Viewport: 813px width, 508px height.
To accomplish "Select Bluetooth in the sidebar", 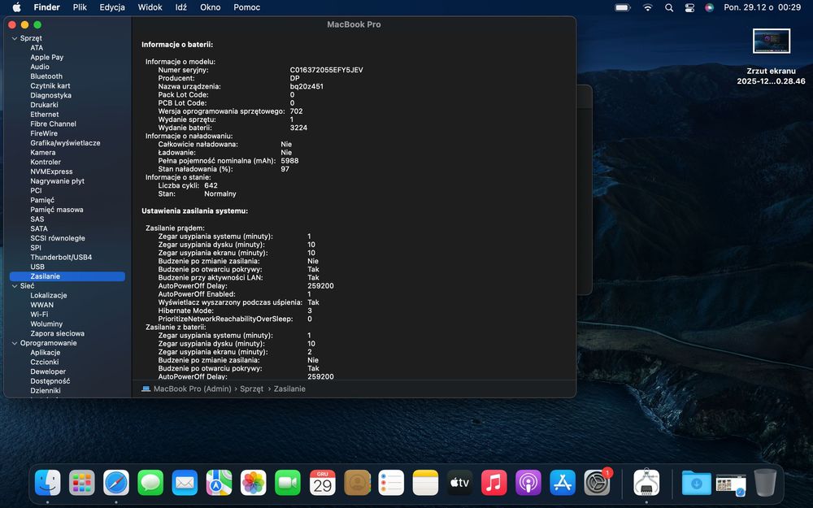I will [46, 76].
